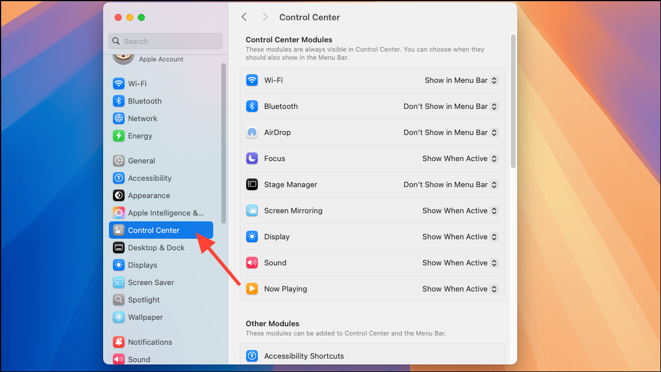Open the Stage Manager menu bar dropdown

451,184
